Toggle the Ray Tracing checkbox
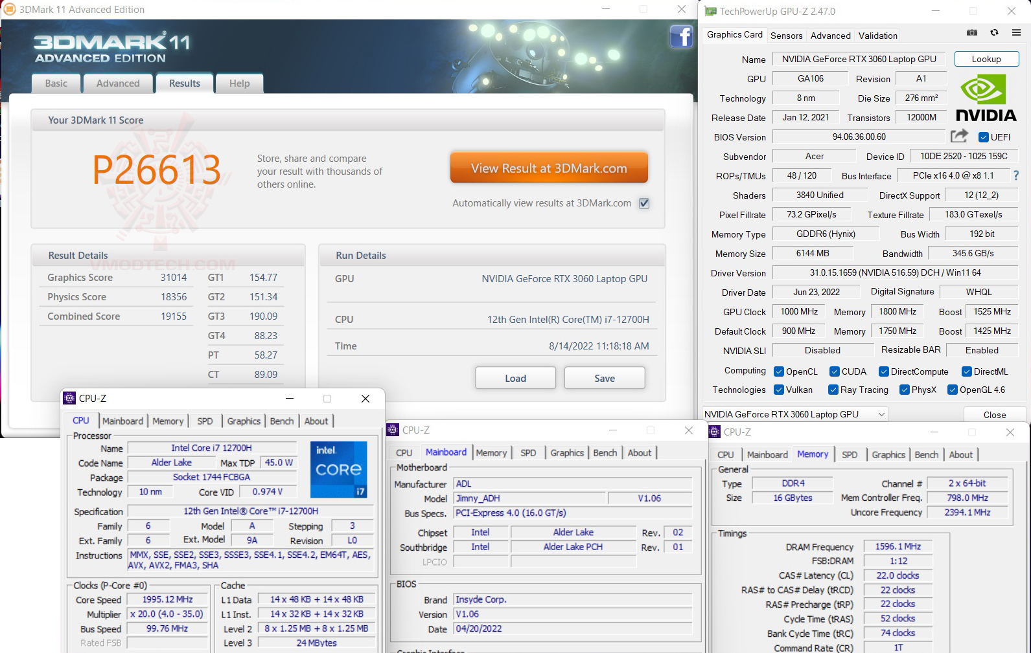The height and width of the screenshot is (653, 1031). point(833,390)
